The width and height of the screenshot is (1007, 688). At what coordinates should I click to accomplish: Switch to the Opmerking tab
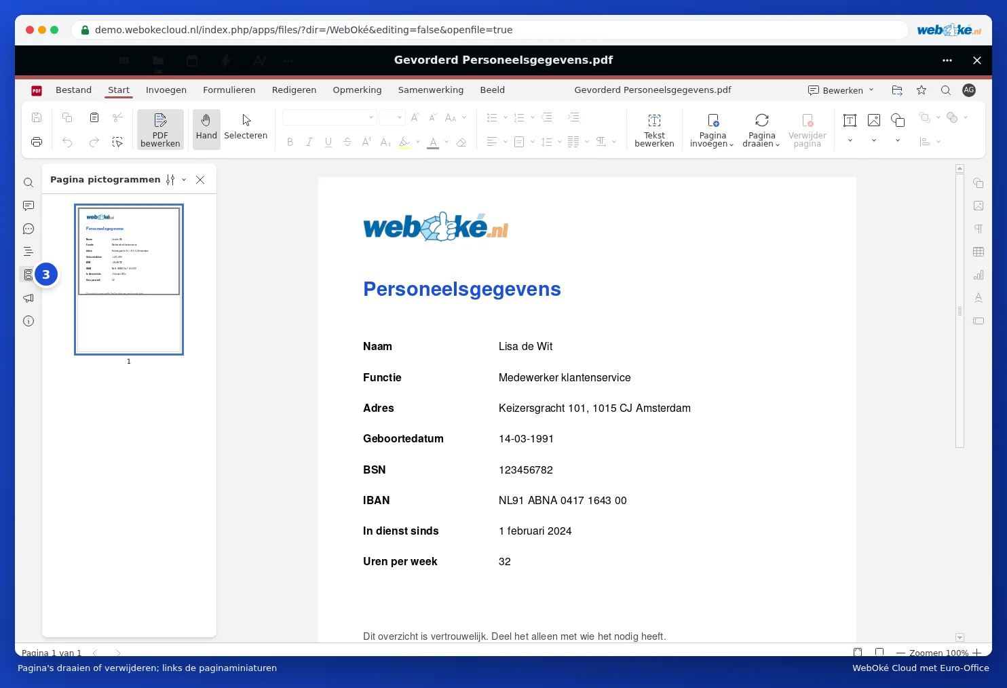[x=357, y=90]
